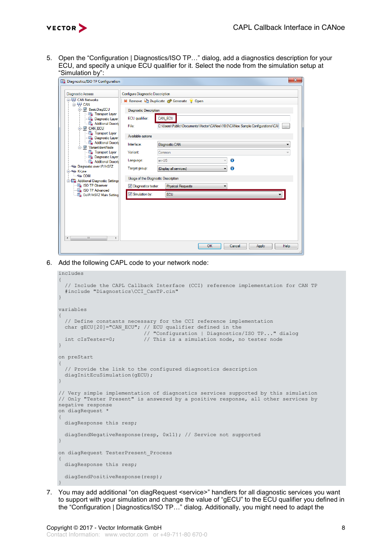Select the VariantIdentNode tree node
Viewport: 392px width, 555px height.
pyautogui.click(x=98, y=147)
